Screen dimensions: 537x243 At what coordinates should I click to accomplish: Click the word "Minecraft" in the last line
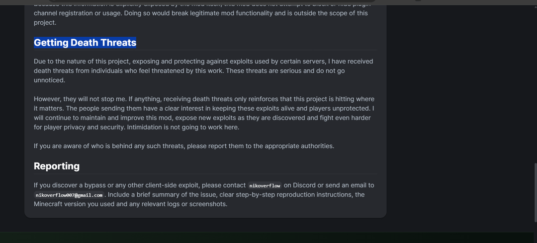(x=49, y=204)
